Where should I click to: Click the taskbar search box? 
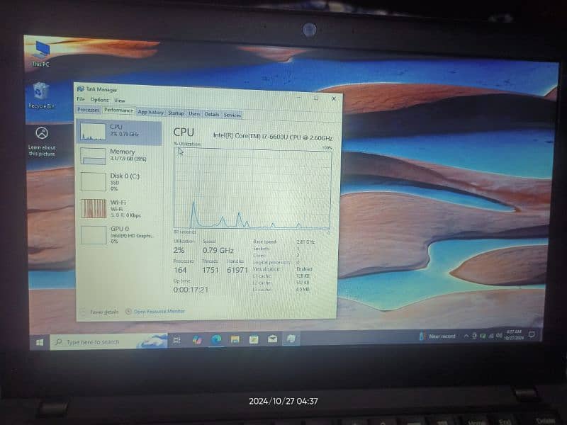[x=99, y=342]
